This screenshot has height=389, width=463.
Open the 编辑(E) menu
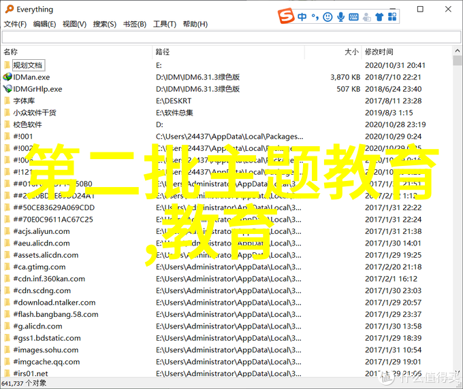44,24
